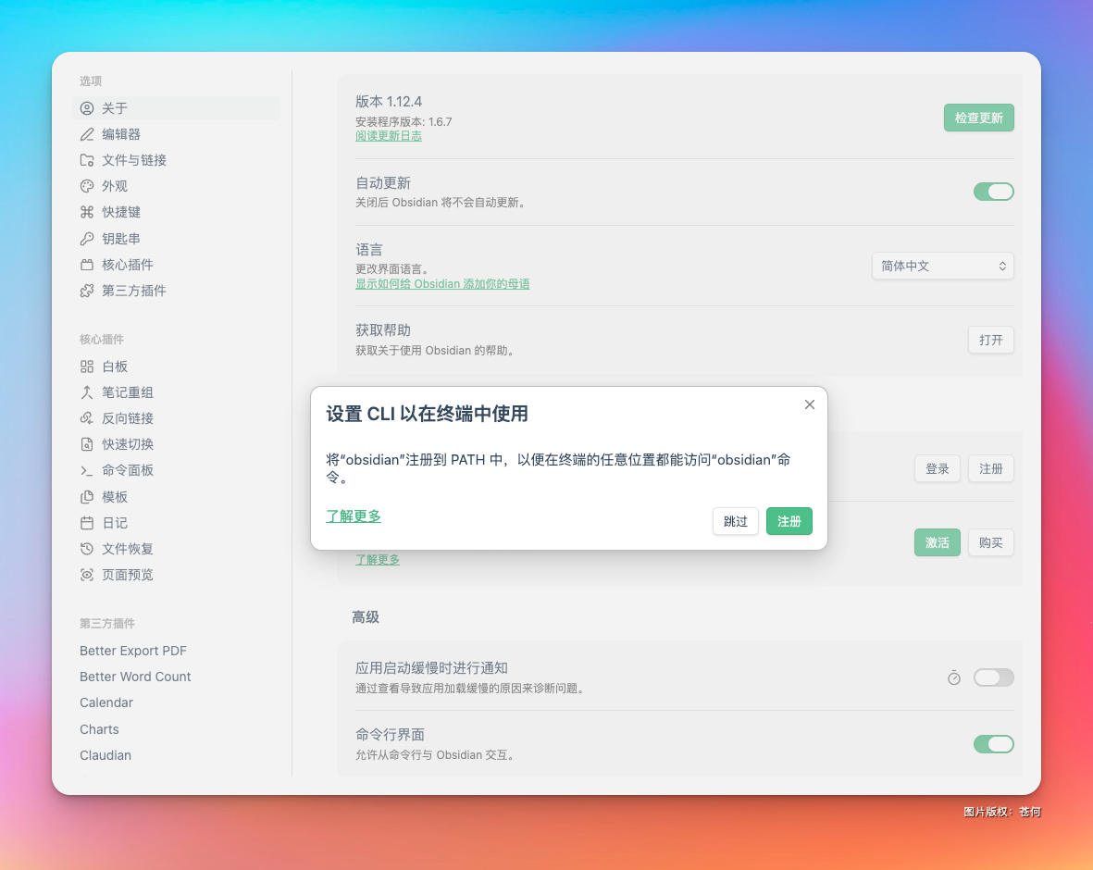Click the 关于 (About) person icon

click(x=86, y=108)
